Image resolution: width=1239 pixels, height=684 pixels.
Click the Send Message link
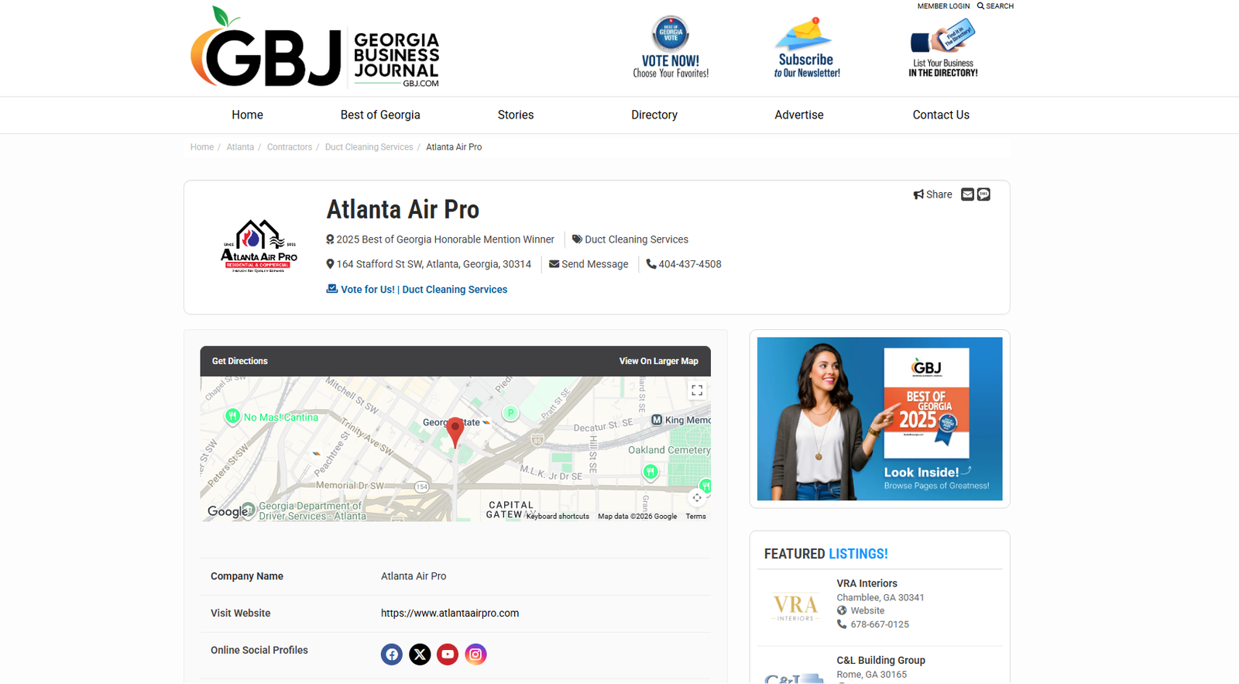pyautogui.click(x=589, y=264)
